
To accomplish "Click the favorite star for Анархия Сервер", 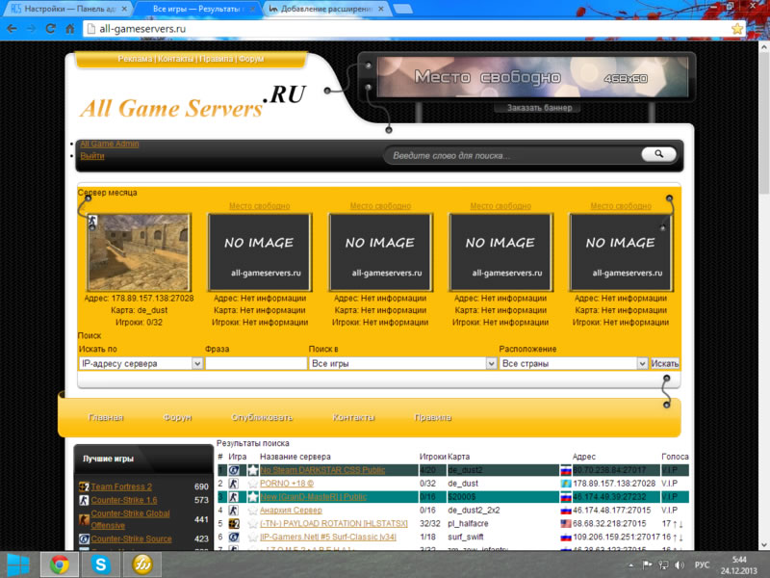I will click(253, 511).
